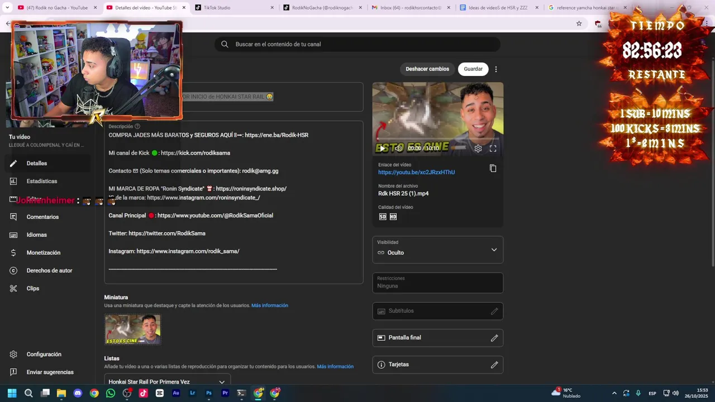
Task: Close the TikTok Studio browser tab
Action: (x=272, y=8)
